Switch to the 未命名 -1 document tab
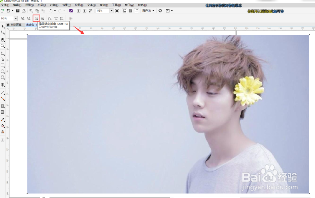 (x=31, y=25)
